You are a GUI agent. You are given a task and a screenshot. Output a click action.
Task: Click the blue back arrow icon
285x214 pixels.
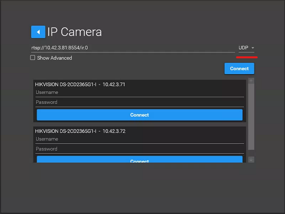tap(38, 32)
